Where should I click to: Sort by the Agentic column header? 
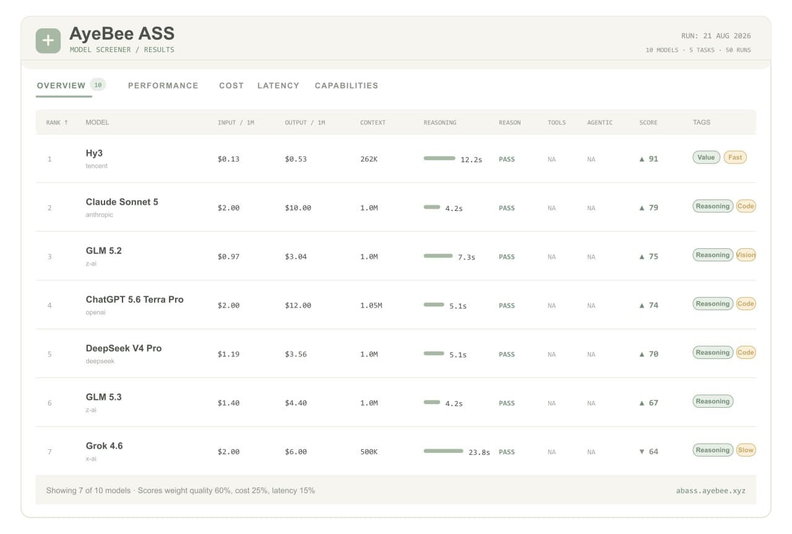[600, 123]
